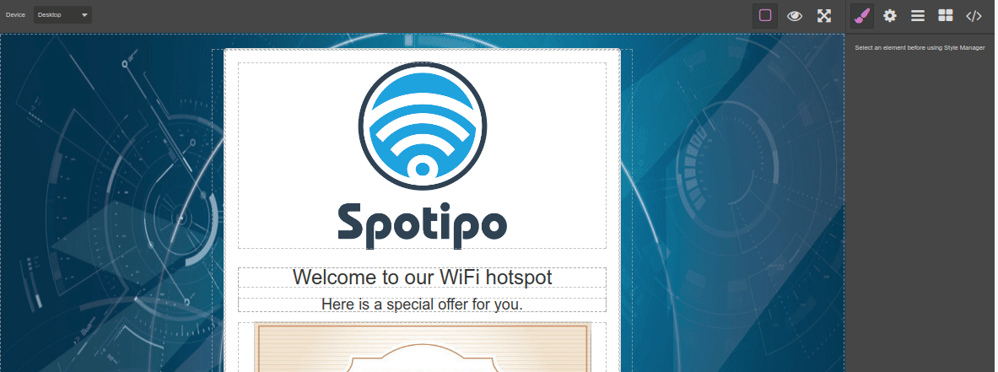Select the Spotipo wordmark text
998x372 pixels.
point(422,225)
